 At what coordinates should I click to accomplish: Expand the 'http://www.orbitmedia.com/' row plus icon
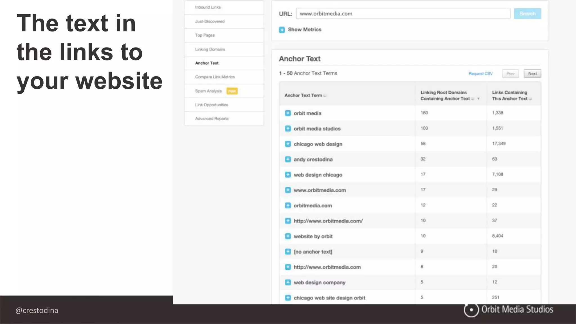click(x=288, y=221)
